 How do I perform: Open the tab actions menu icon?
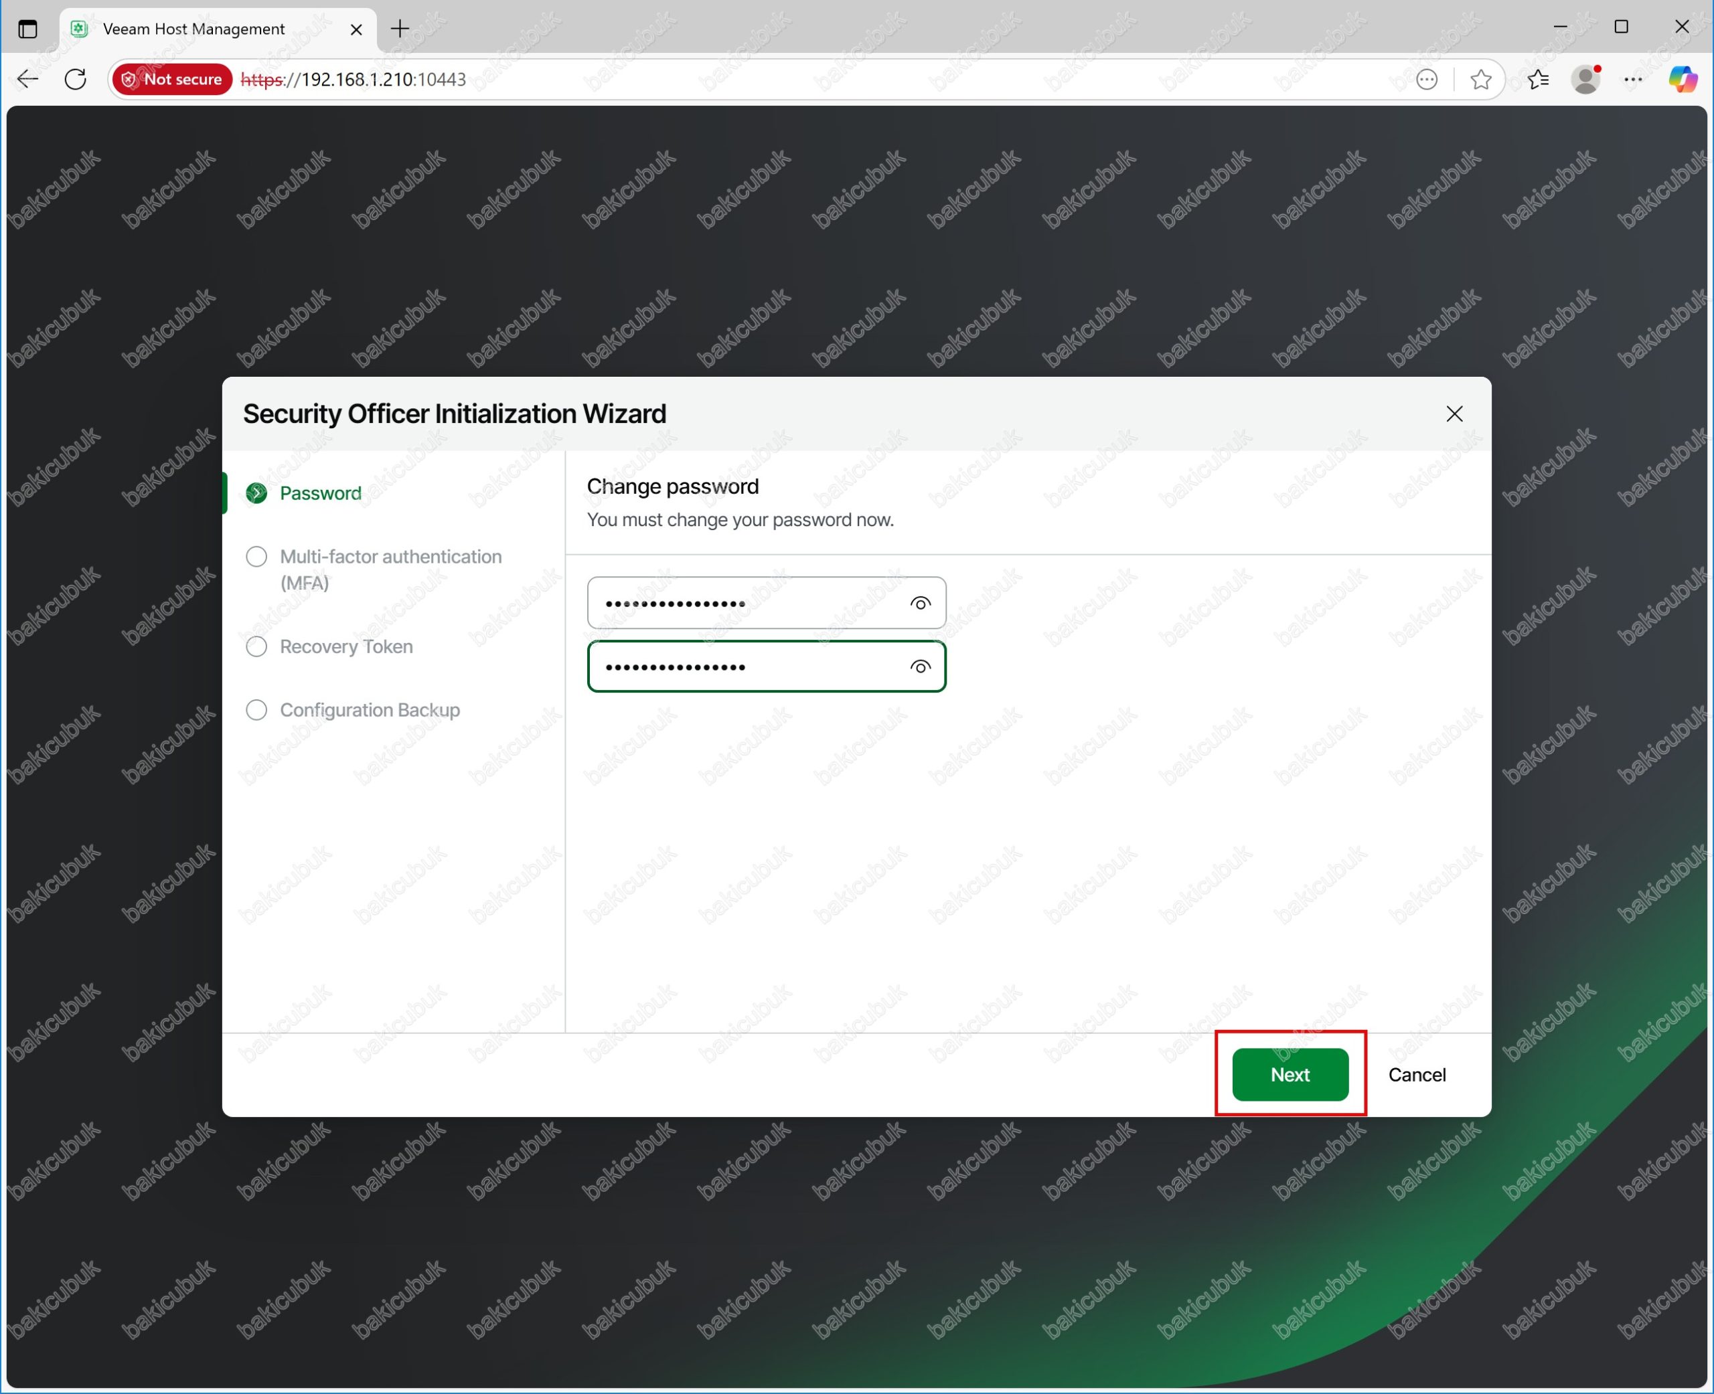coord(28,29)
